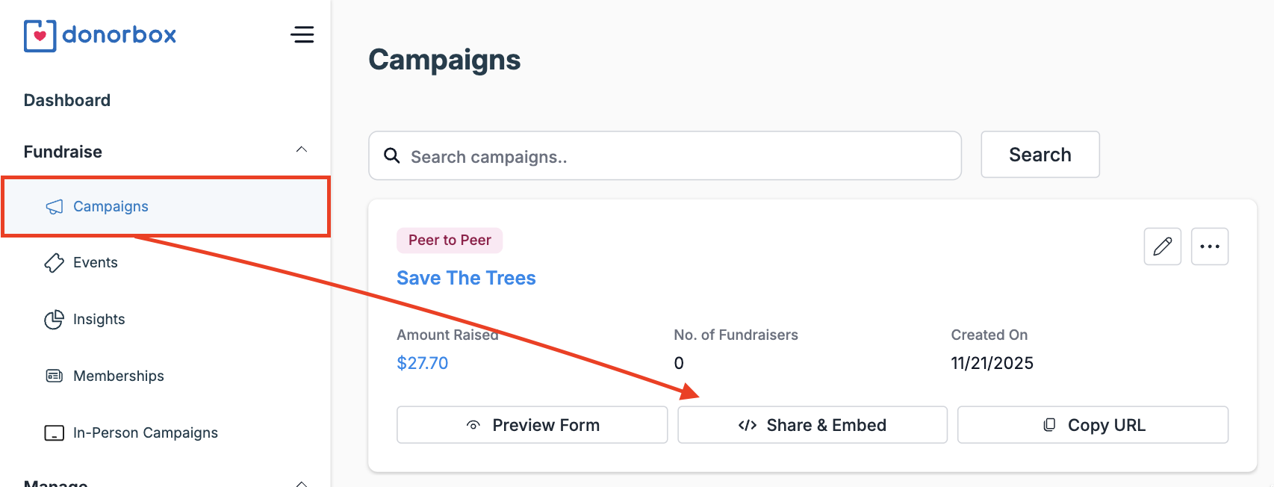The width and height of the screenshot is (1274, 487).
Task: Click the pencil edit icon on Save The Trees
Action: pyautogui.click(x=1162, y=246)
